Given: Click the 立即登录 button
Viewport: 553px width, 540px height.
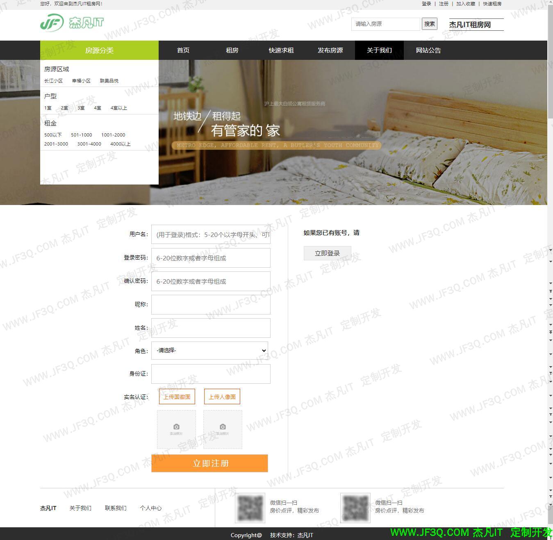Looking at the screenshot, I should click(327, 253).
